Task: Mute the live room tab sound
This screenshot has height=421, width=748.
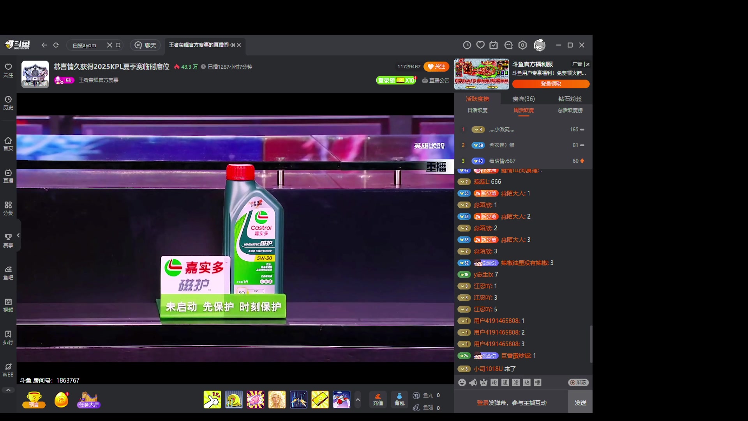Action: (232, 45)
